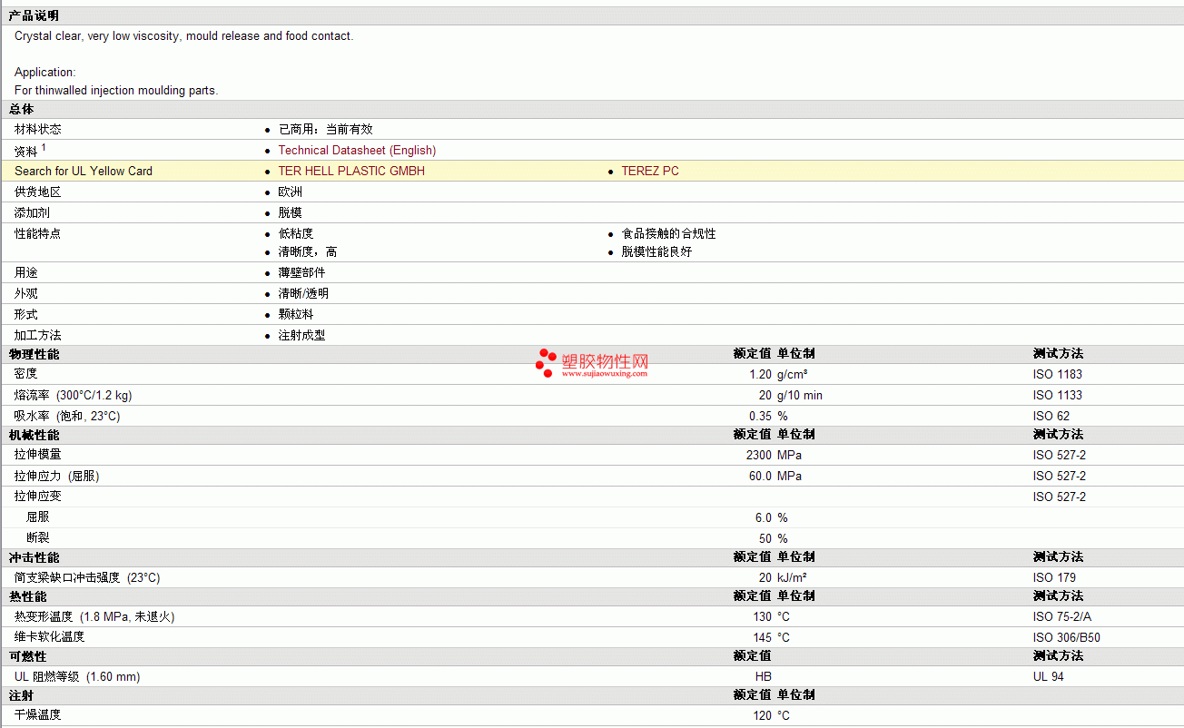Viewport: 1184px width, 728px height.
Task: Click the 维卡软化温度 row label
Action: [x=50, y=637]
